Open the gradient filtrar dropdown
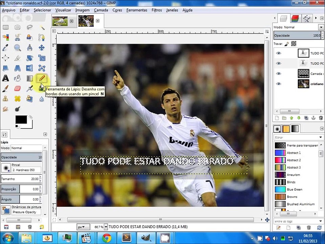Image resolution: width=325 pixels, height=244 pixels. coord(321,137)
